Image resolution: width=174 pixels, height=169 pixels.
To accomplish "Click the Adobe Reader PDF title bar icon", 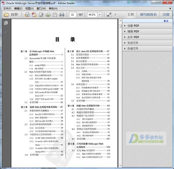I will pyautogui.click(x=3, y=3).
